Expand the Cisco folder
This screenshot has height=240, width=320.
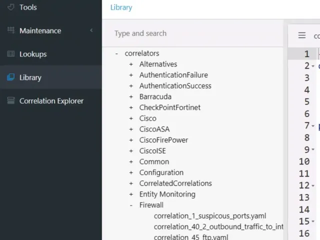point(131,118)
